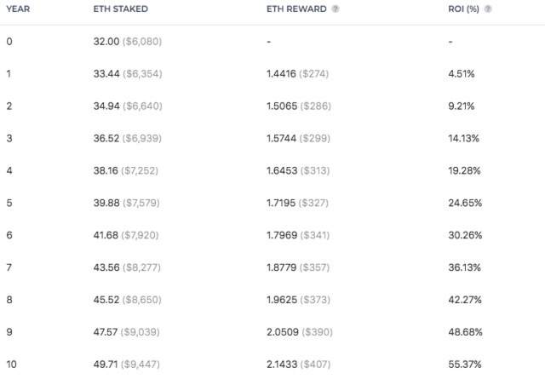Select the 1.7195 ($327) reward cell
Image resolution: width=545 pixels, height=379 pixels.
pos(297,203)
